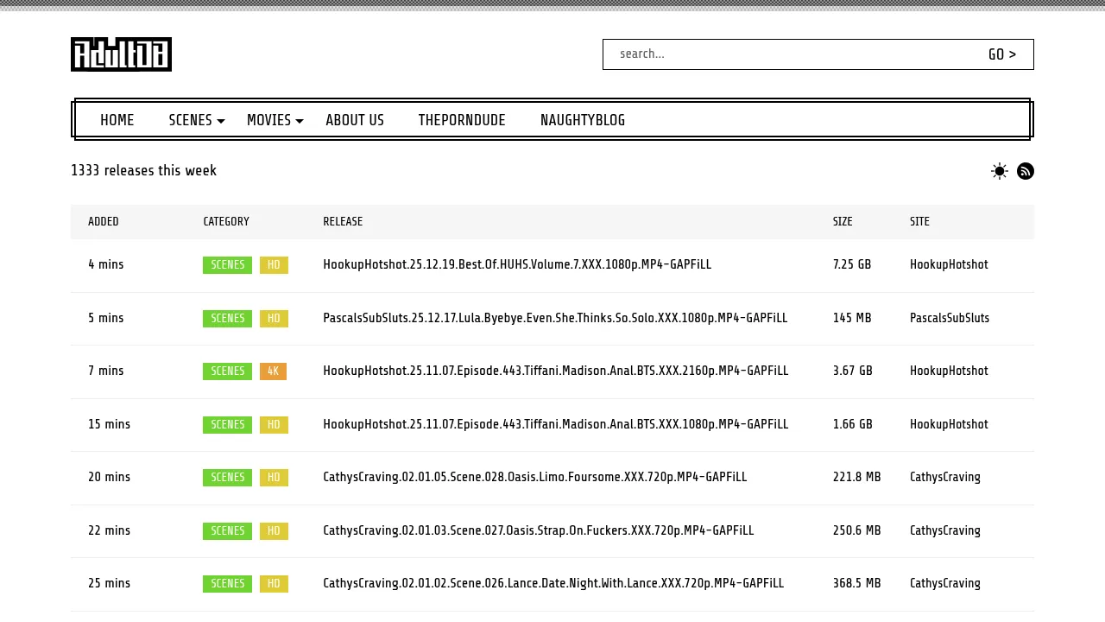Click the HD badge in the 5 mins row
The width and height of the screenshot is (1105, 622).
point(274,319)
